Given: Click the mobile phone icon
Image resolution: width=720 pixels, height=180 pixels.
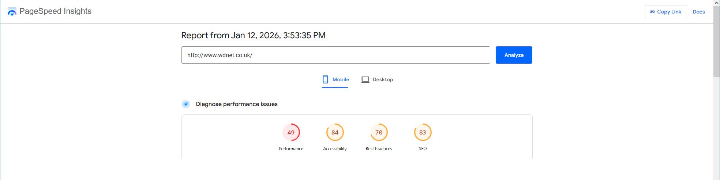Looking at the screenshot, I should 325,79.
